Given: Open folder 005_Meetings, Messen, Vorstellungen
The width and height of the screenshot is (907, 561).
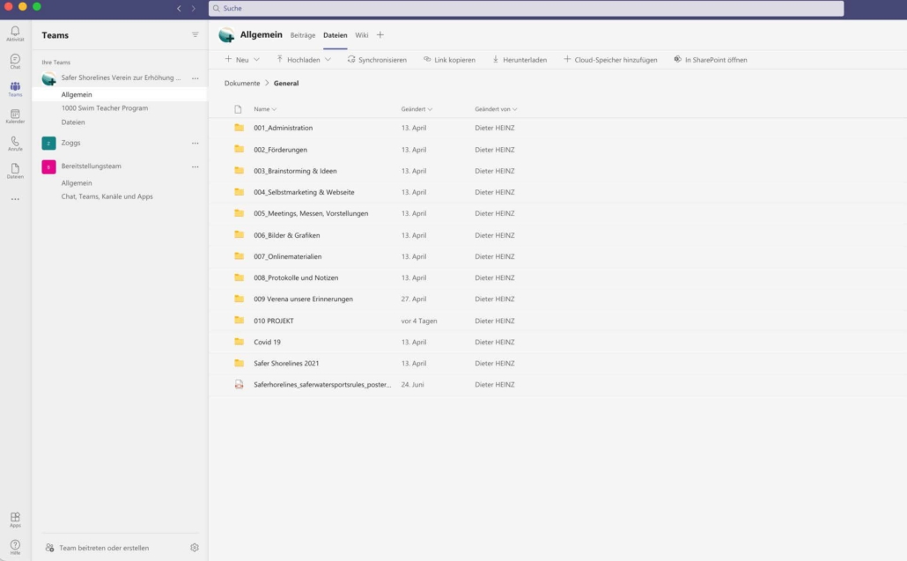Looking at the screenshot, I should tap(311, 213).
